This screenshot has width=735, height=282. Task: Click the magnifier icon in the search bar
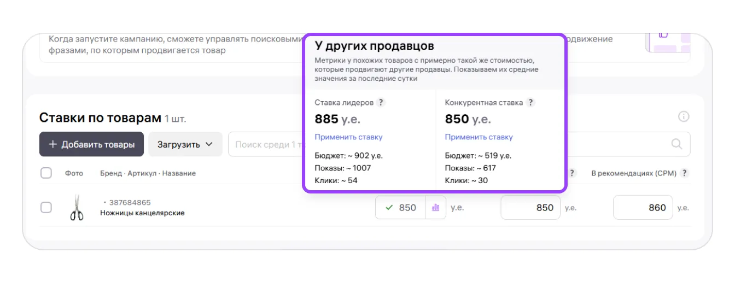point(676,144)
